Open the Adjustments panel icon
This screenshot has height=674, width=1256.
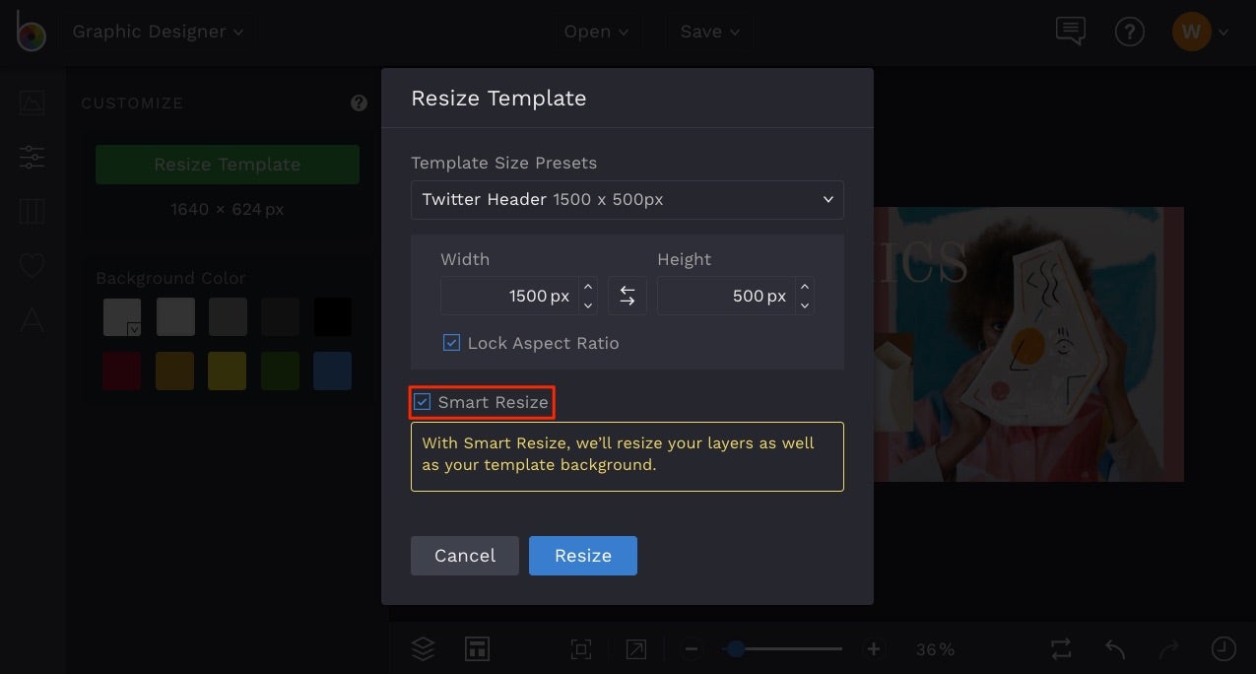pos(32,157)
